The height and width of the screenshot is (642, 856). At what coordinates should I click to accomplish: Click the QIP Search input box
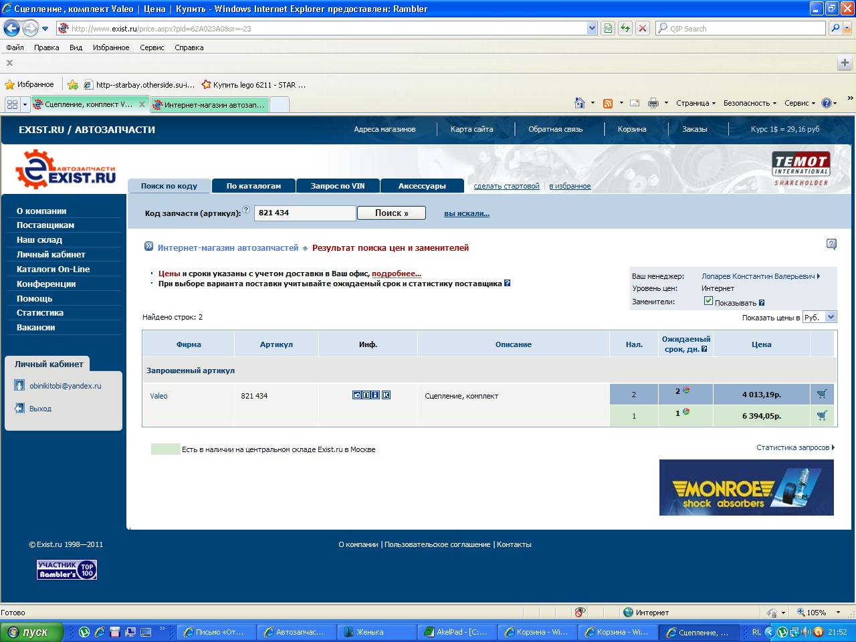(740, 28)
